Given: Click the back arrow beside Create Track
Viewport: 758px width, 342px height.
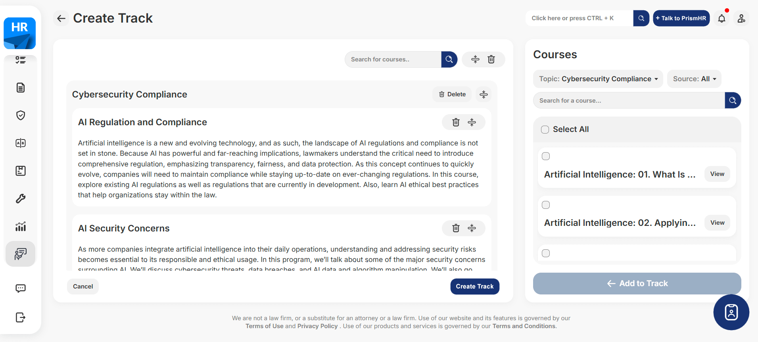Looking at the screenshot, I should pyautogui.click(x=61, y=18).
